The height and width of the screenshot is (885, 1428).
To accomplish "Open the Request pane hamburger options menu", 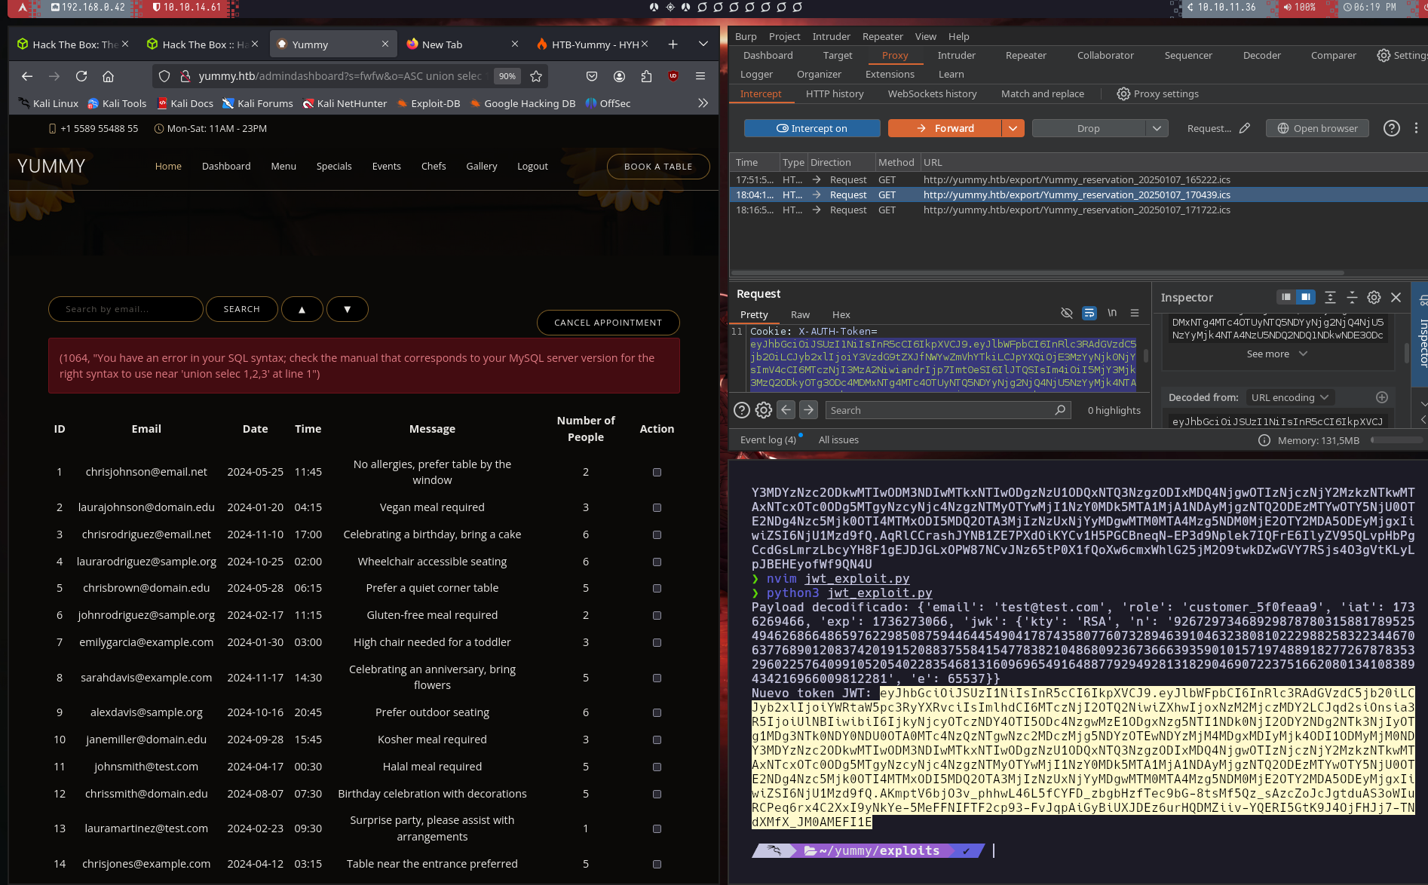I will click(x=1135, y=313).
